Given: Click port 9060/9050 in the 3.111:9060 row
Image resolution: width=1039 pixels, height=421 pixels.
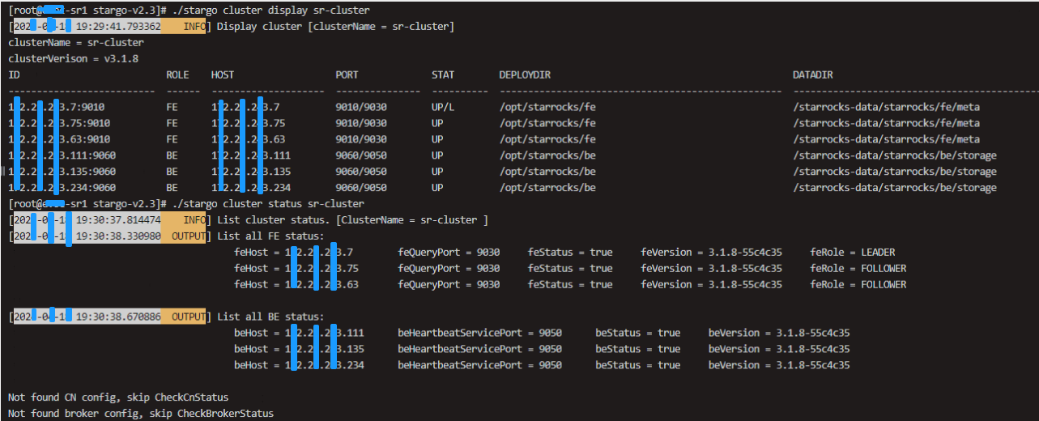Looking at the screenshot, I should [361, 155].
